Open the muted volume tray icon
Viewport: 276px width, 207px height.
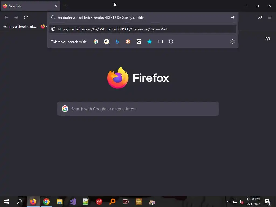click(x=241, y=202)
